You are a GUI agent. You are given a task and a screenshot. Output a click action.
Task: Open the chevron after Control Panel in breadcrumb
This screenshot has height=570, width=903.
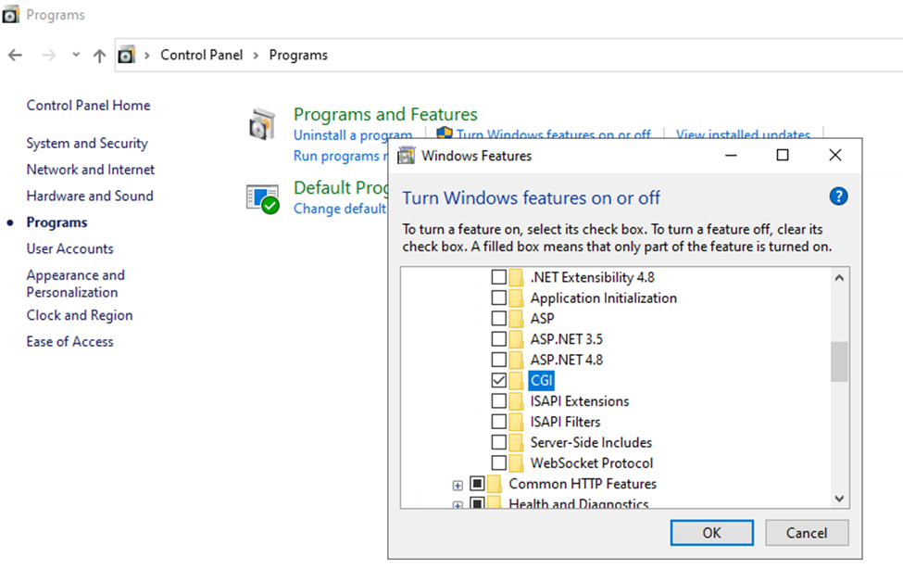(x=256, y=56)
